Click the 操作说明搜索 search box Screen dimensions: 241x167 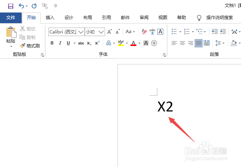pyautogui.click(x=220, y=18)
